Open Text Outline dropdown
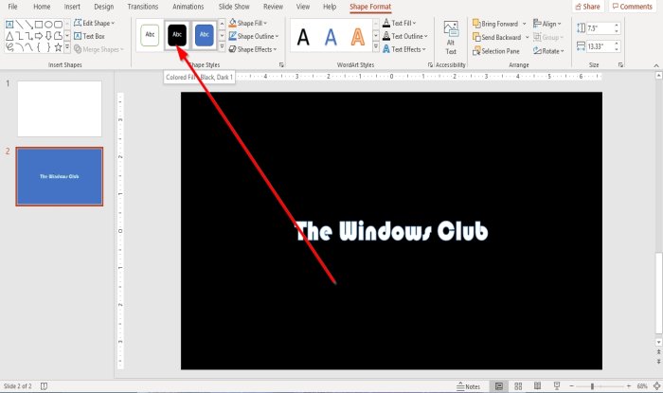The width and height of the screenshot is (663, 393). (405, 36)
